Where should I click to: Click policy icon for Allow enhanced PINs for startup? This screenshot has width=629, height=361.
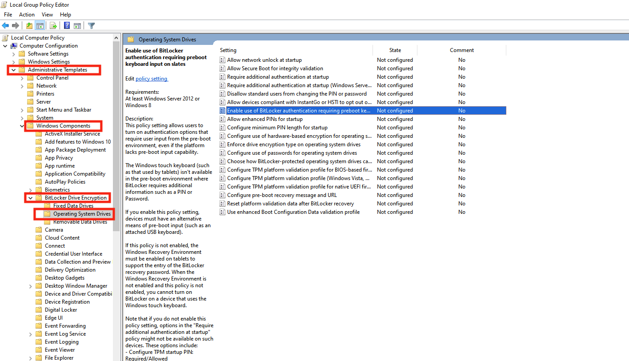point(223,119)
